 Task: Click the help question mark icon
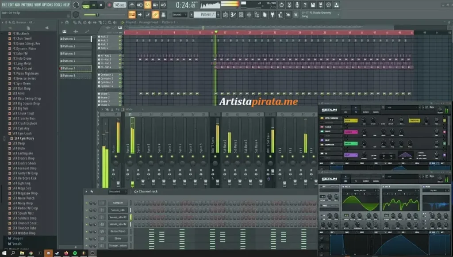tap(305, 5)
